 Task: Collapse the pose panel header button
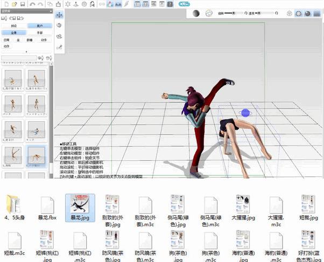[x=51, y=11]
